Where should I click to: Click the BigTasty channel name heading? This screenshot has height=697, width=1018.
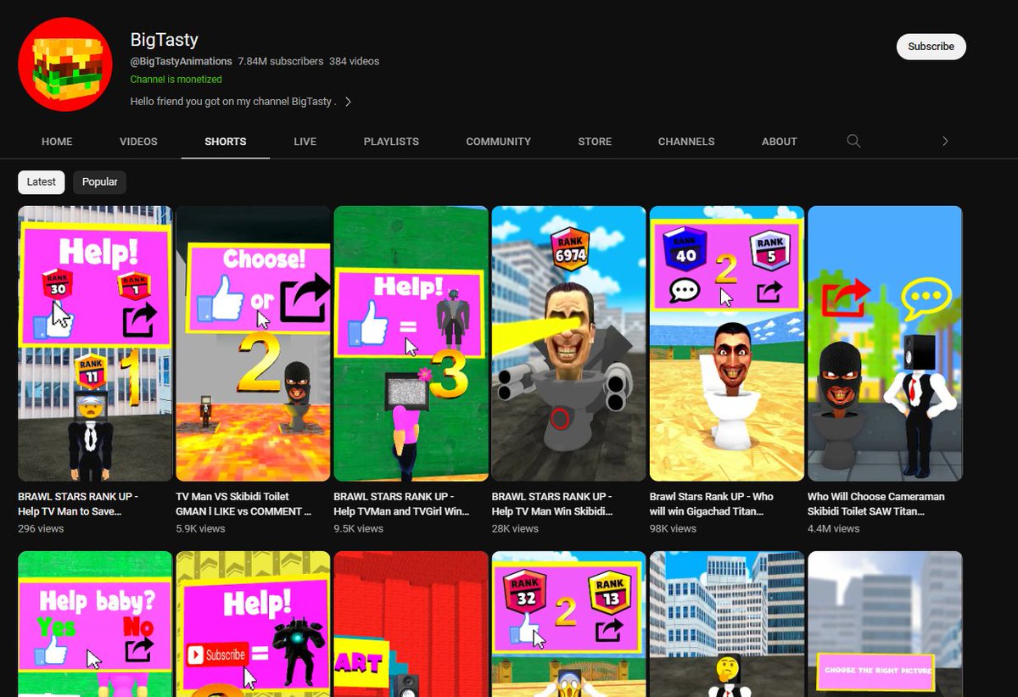[164, 39]
